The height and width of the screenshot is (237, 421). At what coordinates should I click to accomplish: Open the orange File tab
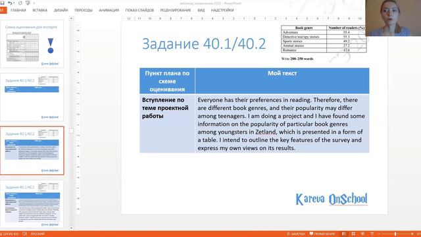[3, 11]
